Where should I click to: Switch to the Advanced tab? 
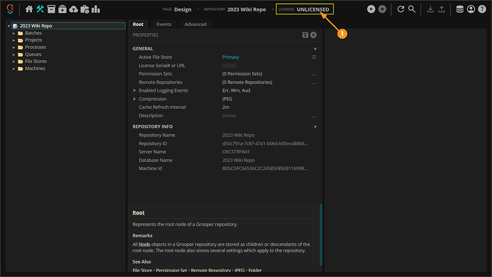(x=195, y=24)
